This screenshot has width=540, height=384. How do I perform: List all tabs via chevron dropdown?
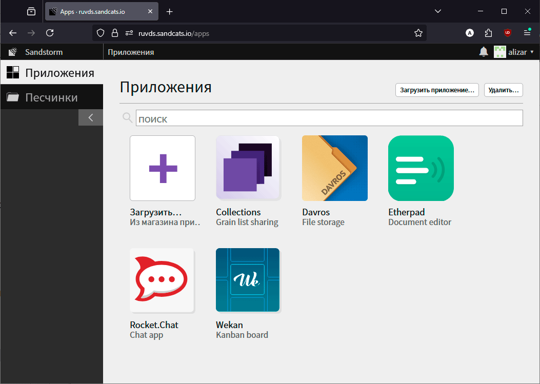pyautogui.click(x=438, y=11)
